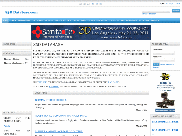Image resolution: width=182 pixels, height=136 pixels.
Task: Open RESOURCES menu item
Action: pos(102,21)
